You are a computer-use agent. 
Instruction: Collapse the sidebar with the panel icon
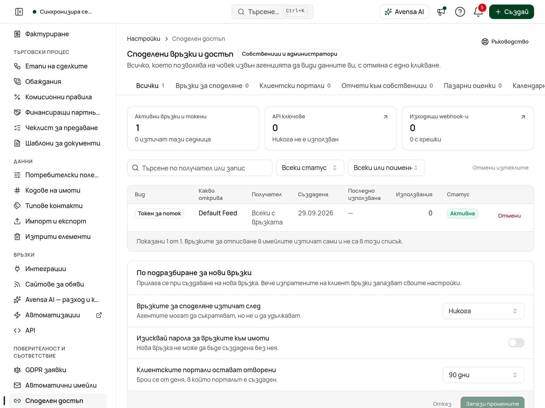19,12
